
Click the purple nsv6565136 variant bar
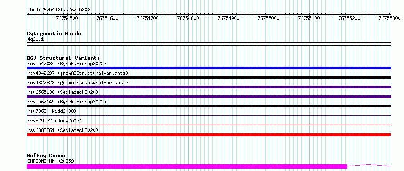[209, 97]
